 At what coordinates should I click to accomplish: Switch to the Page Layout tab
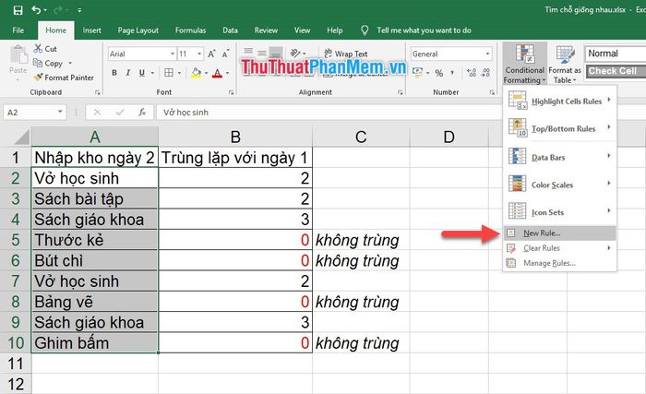[138, 30]
